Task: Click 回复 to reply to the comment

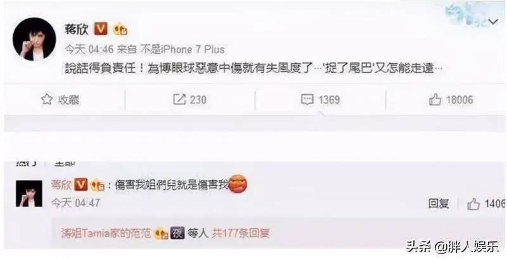Action: [439, 203]
